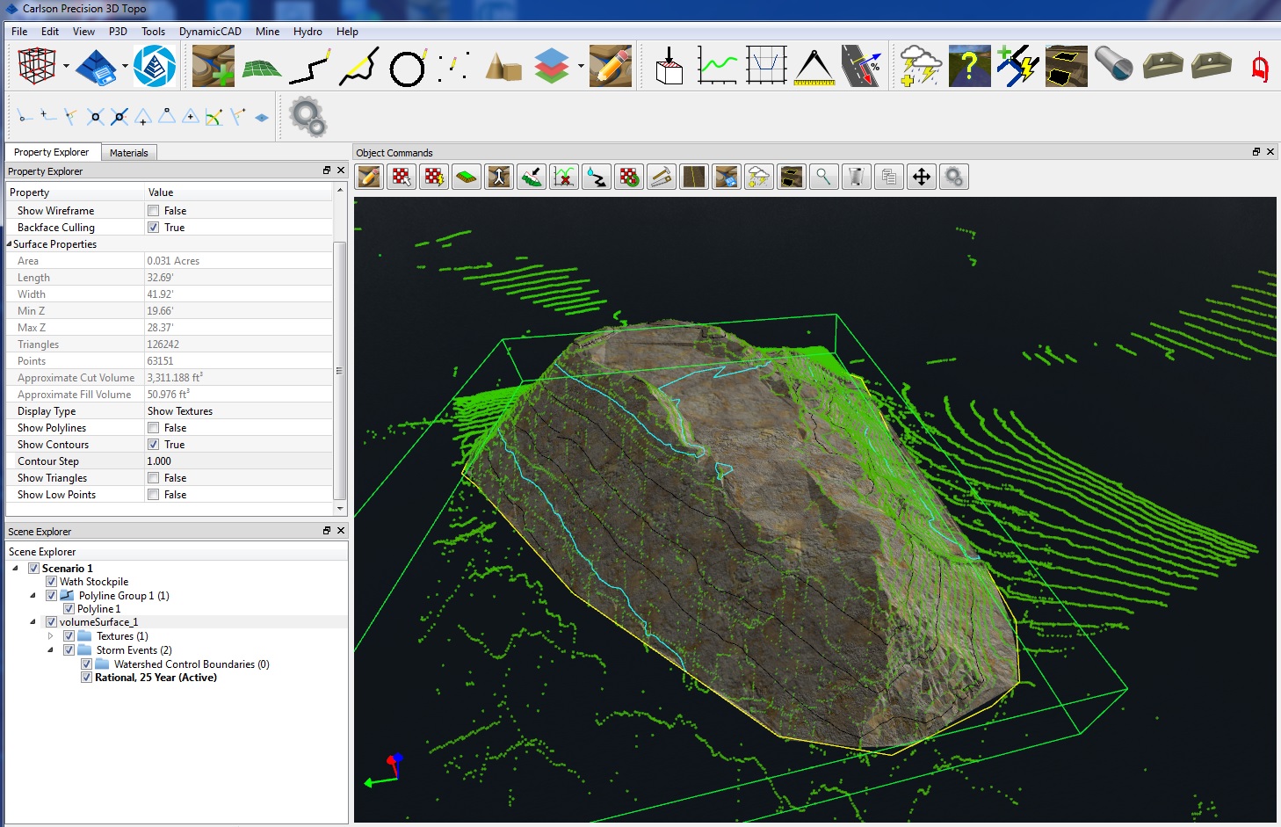
Task: Click the magnifying glass zoom icon
Action: pyautogui.click(x=823, y=178)
